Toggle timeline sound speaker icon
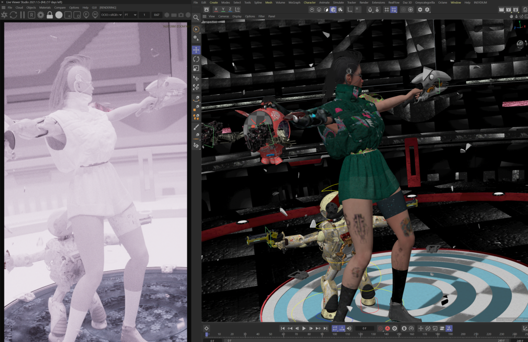Viewport: 528px width, 342px height. (x=349, y=328)
